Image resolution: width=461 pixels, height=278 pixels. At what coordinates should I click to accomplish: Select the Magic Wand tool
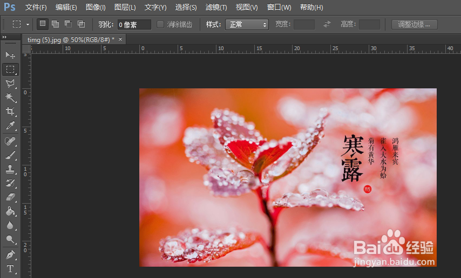(x=10, y=97)
